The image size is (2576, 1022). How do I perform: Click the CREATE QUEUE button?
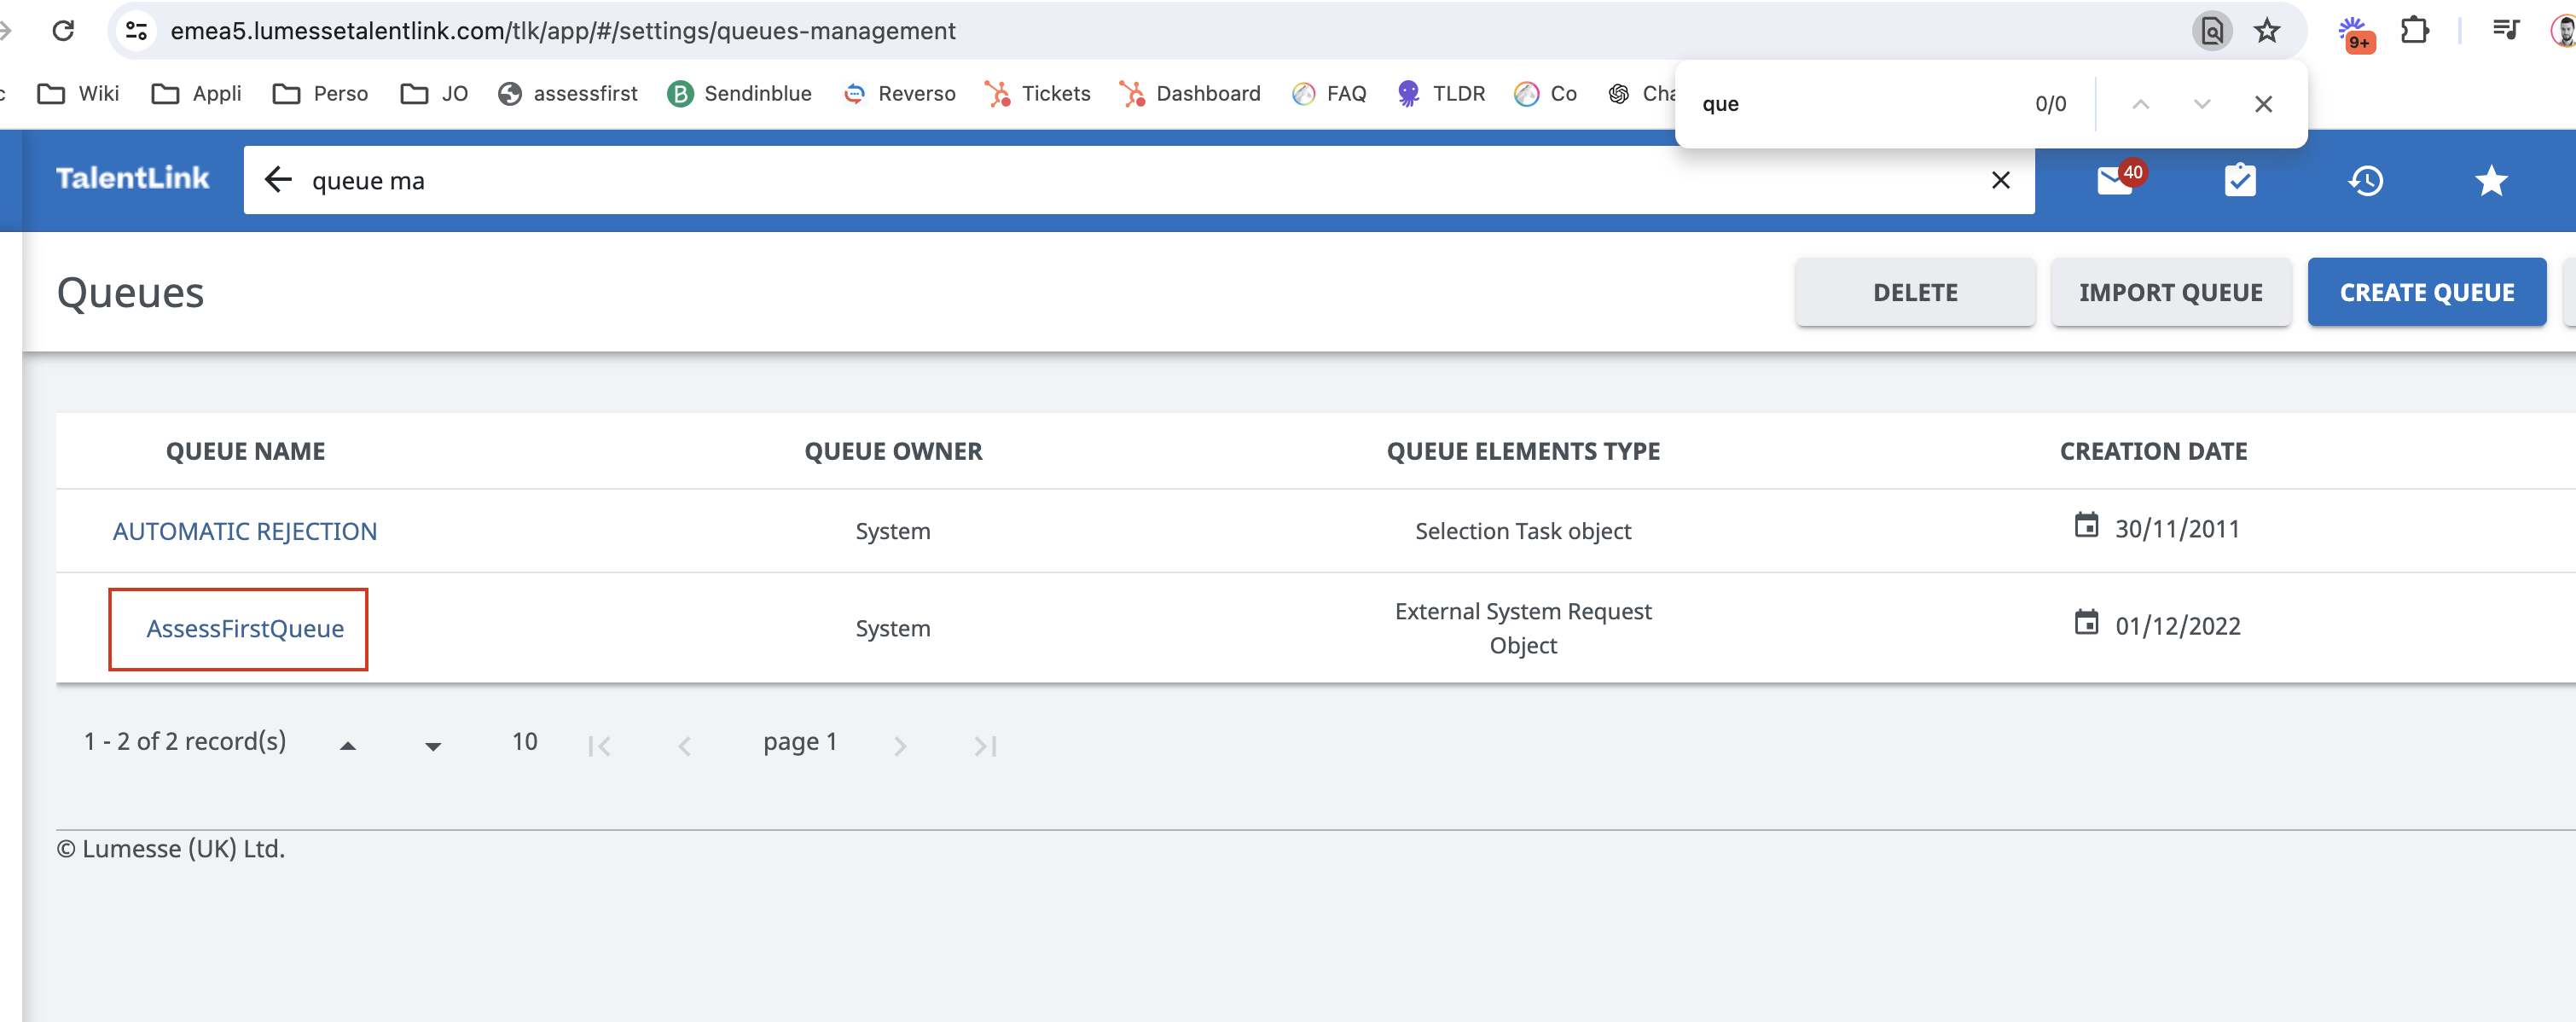(2426, 292)
